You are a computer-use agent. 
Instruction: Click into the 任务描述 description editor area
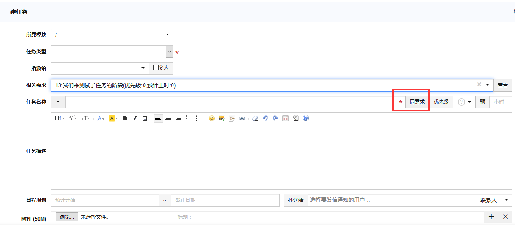pyautogui.click(x=281, y=157)
